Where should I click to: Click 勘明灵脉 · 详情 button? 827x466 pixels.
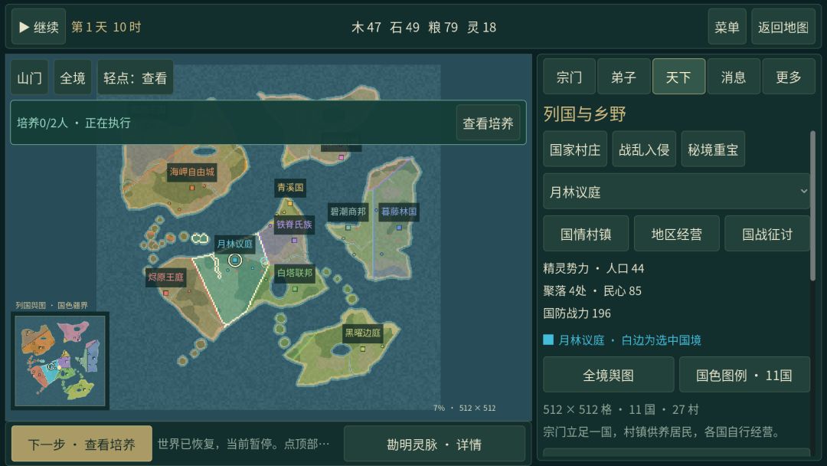[434, 444]
